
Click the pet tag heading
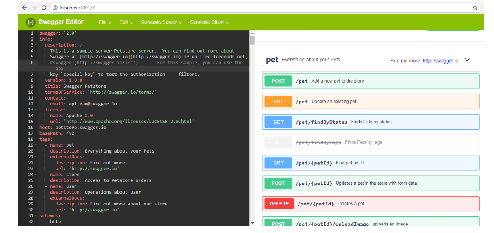pyautogui.click(x=272, y=60)
